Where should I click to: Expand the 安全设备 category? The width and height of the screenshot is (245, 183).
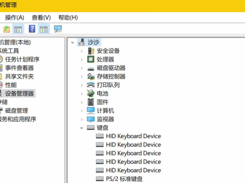pos(81,51)
